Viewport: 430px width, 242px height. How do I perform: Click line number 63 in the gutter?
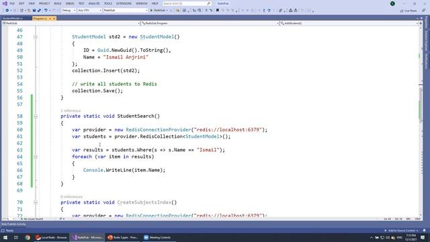[19, 150]
